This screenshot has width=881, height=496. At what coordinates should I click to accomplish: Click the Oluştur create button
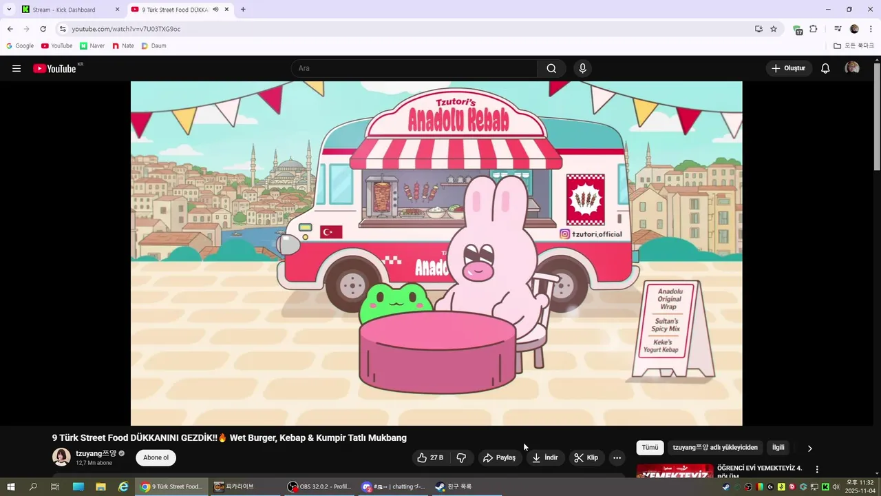[789, 68]
